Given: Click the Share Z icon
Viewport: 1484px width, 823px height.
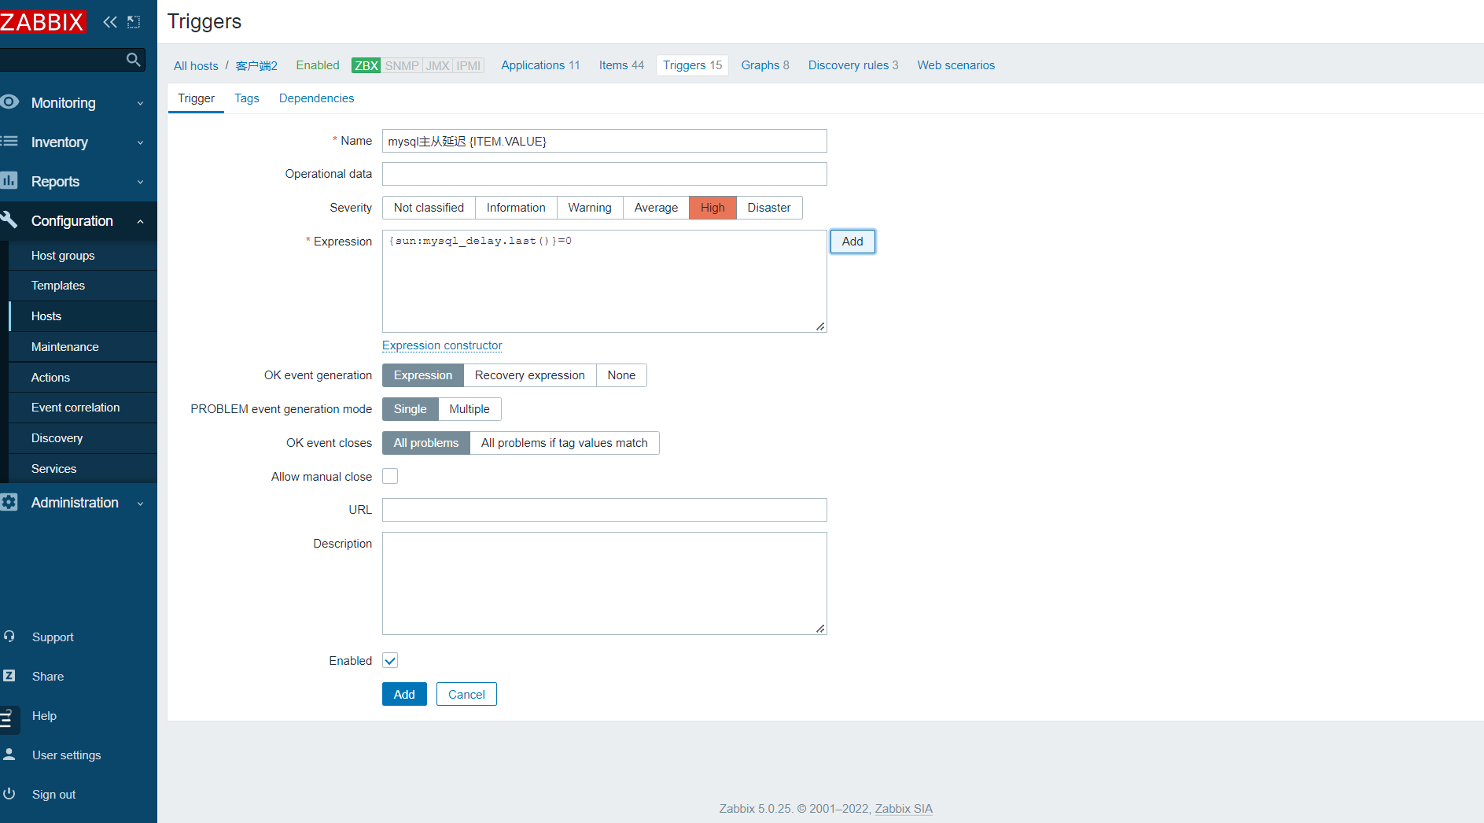Looking at the screenshot, I should click(9, 676).
